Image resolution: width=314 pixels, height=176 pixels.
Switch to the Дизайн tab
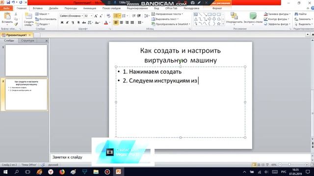coord(53,8)
